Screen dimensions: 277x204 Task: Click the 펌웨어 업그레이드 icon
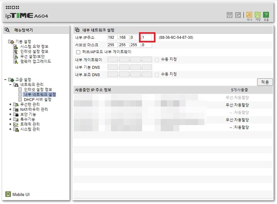click(16, 62)
